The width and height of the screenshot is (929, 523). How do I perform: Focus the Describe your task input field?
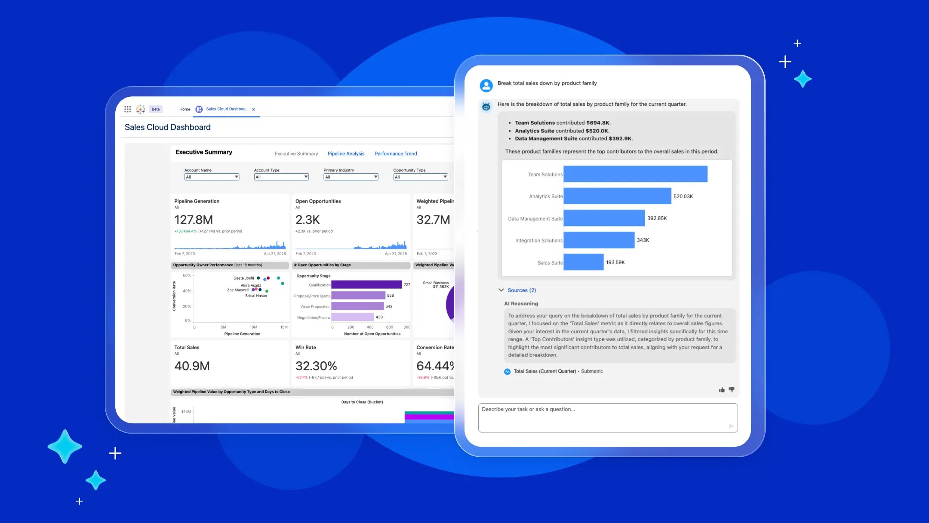pos(608,418)
